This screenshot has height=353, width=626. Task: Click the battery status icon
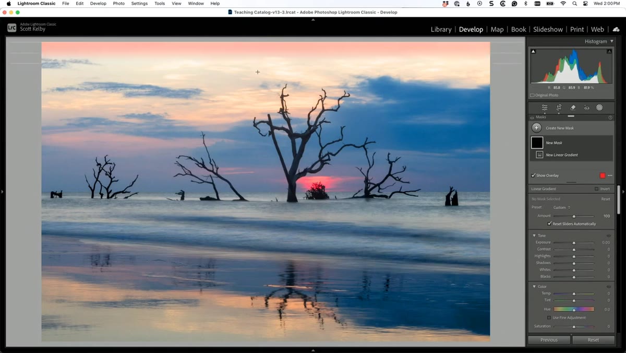point(550,4)
